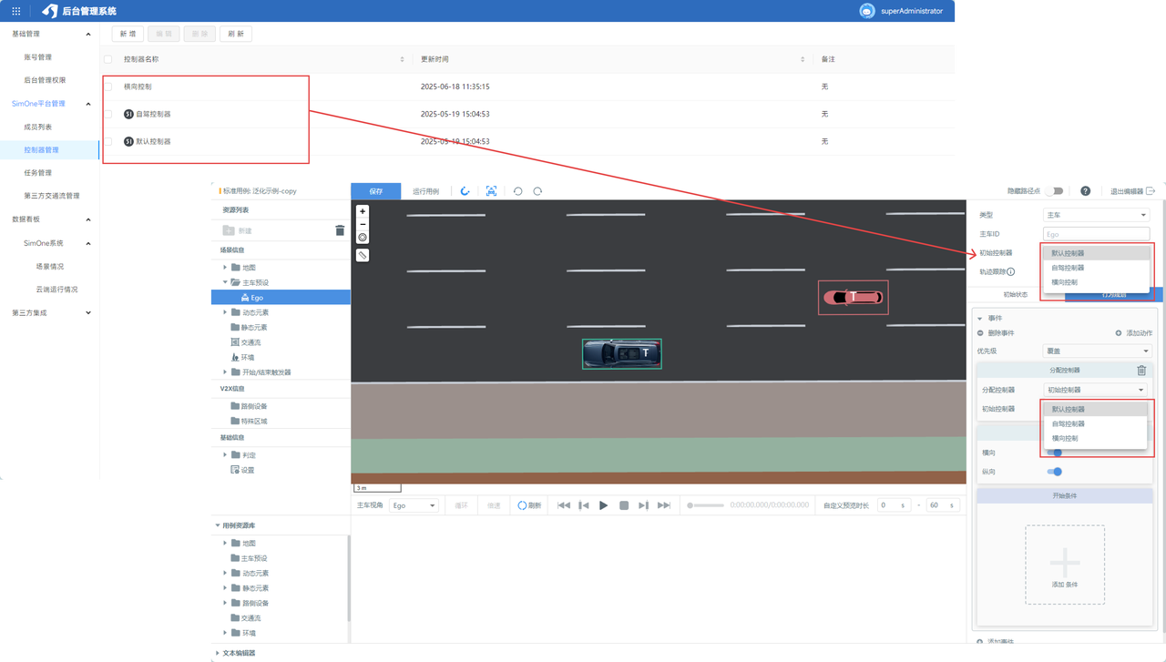
Task: Select the ruler measurement tool
Action: pyautogui.click(x=363, y=255)
